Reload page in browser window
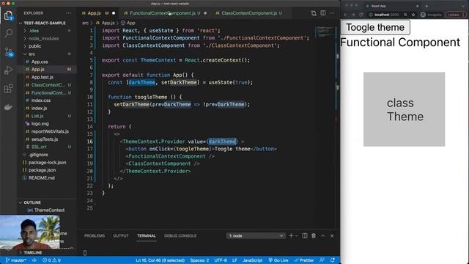The width and height of the screenshot is (469, 264). 361,15
